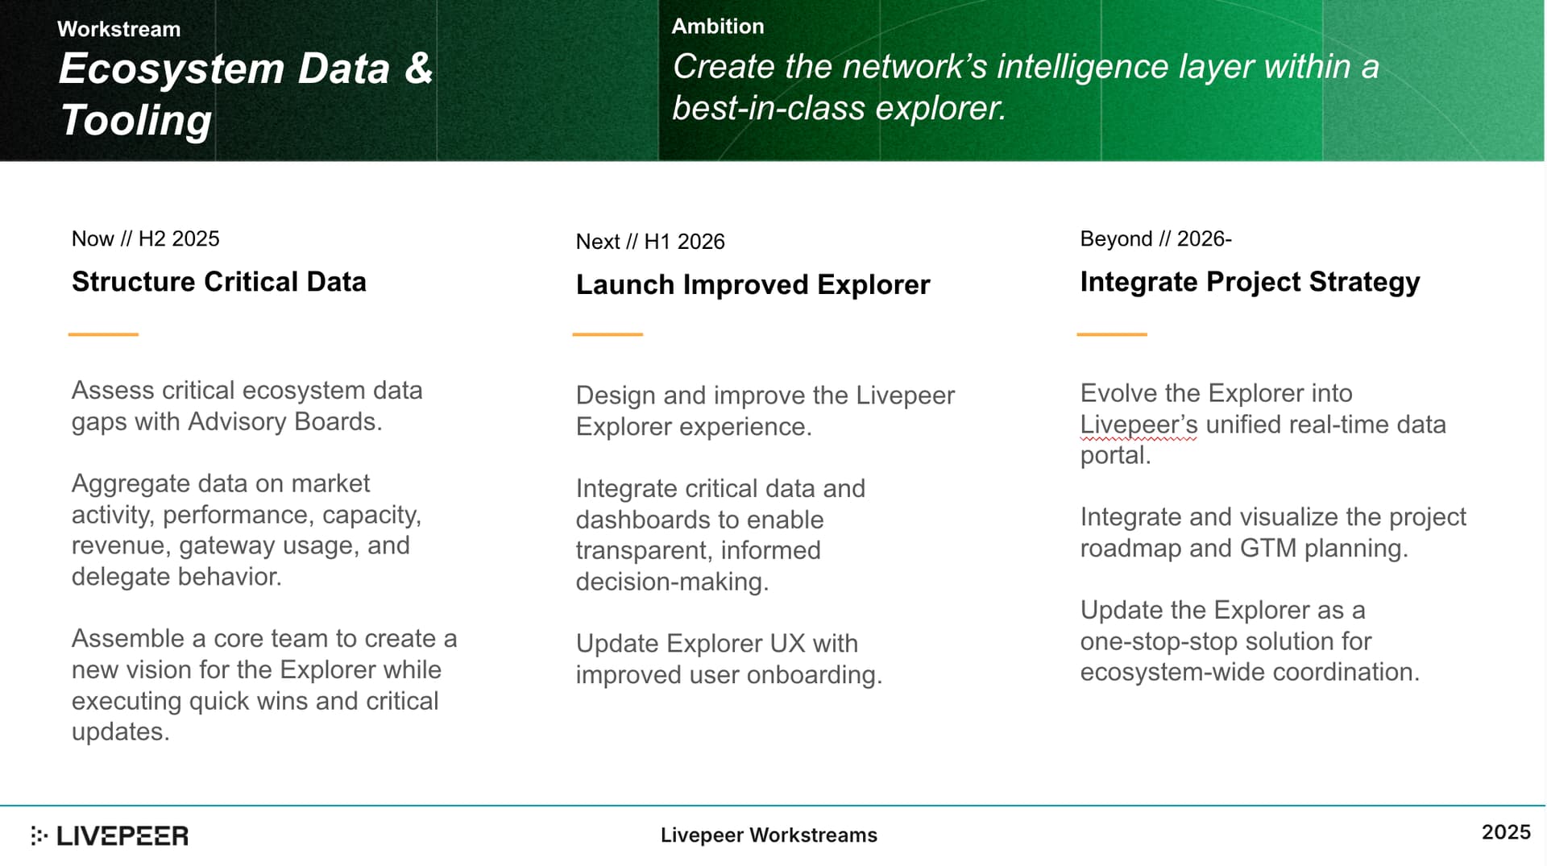Screen dimensions: 1547x866
Task: Click paragraph 'Assemble a core team'
Action: pyautogui.click(x=263, y=685)
